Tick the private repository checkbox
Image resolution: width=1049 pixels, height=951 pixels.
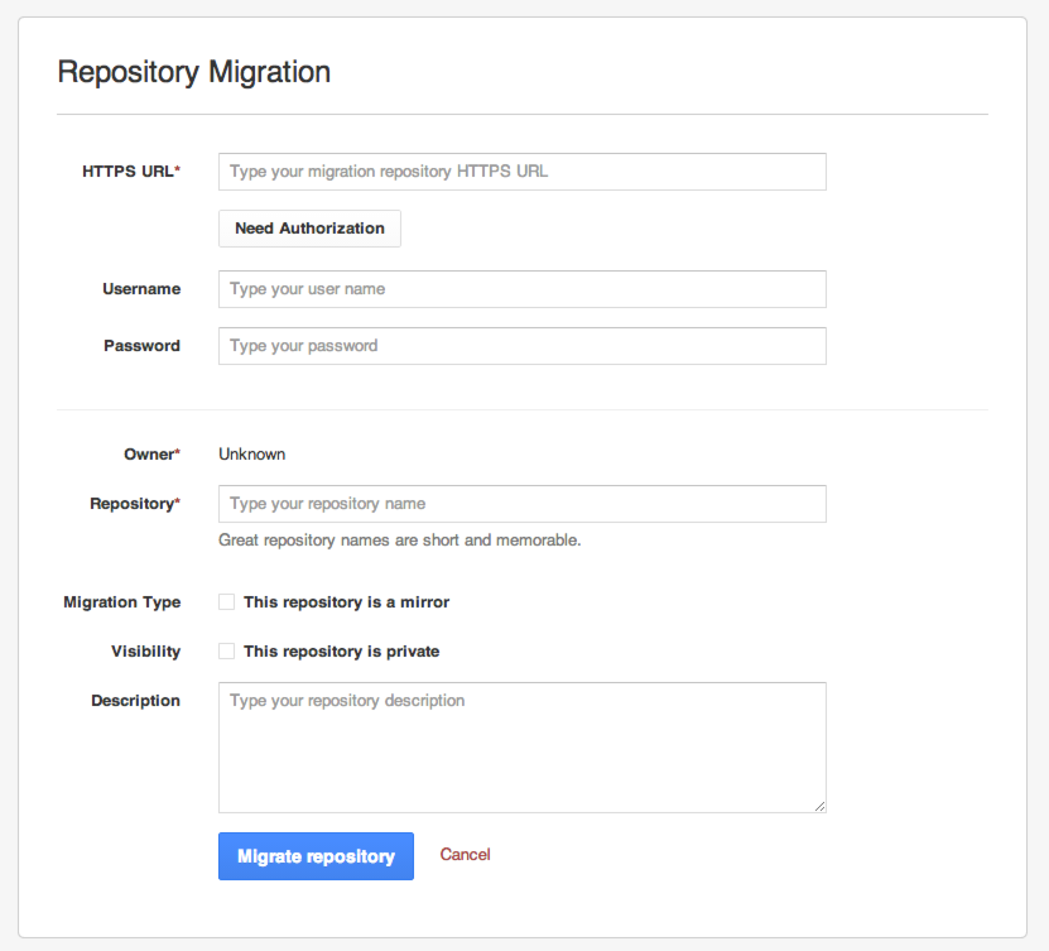tap(227, 651)
